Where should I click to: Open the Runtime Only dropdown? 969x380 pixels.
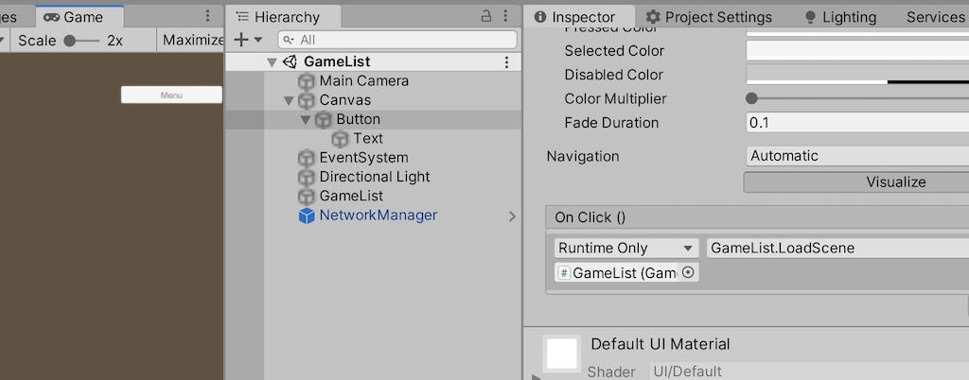(625, 248)
